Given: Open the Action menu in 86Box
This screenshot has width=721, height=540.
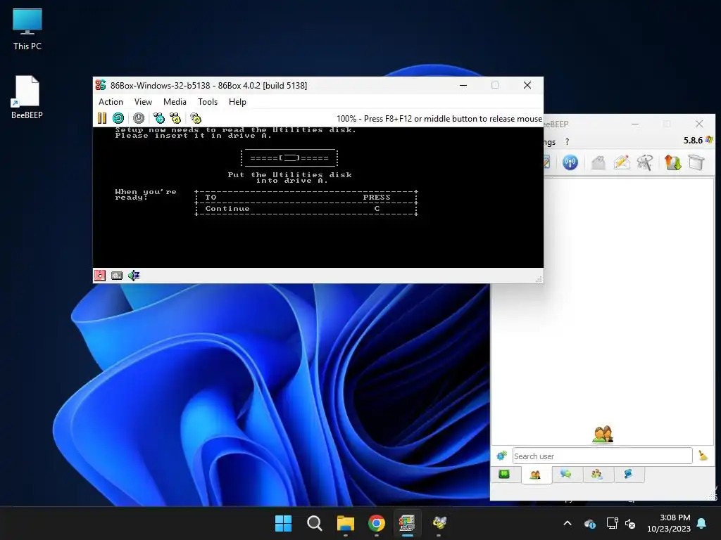Looking at the screenshot, I should (x=111, y=102).
